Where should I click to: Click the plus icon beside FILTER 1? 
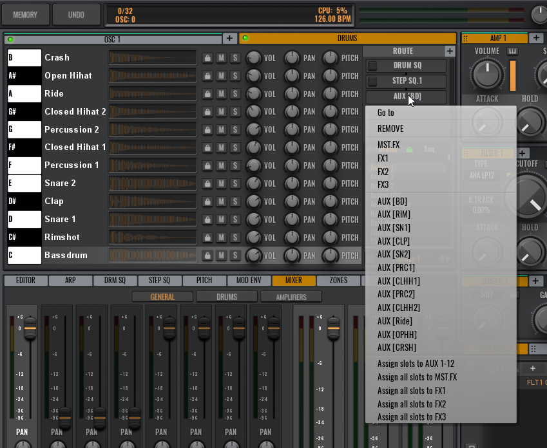tap(523, 153)
